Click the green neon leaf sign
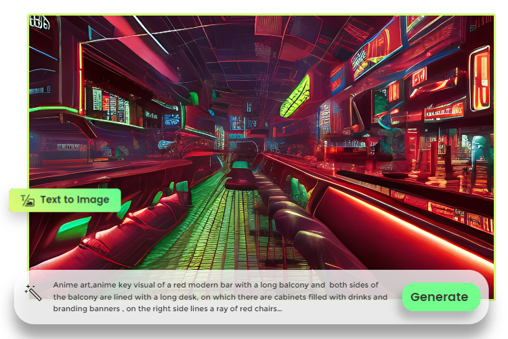 coord(295,96)
